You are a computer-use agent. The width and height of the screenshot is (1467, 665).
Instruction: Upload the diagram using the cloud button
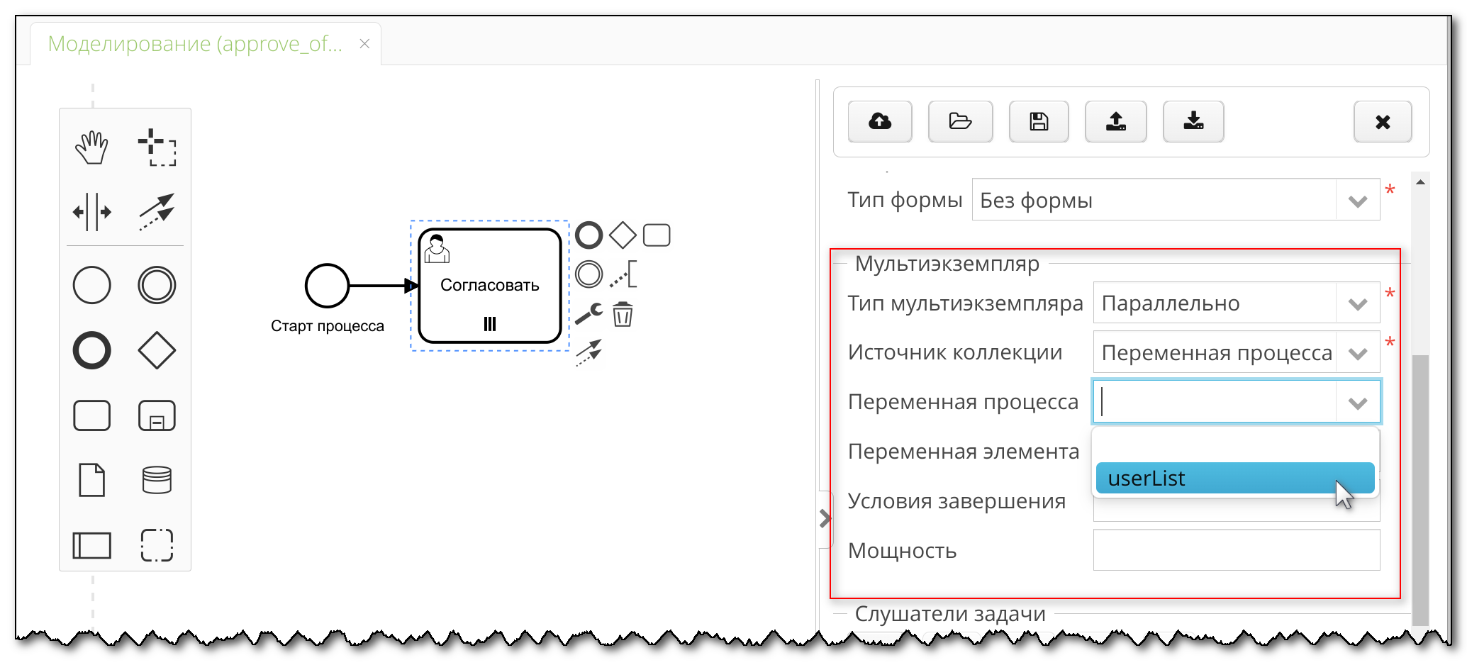tap(879, 121)
